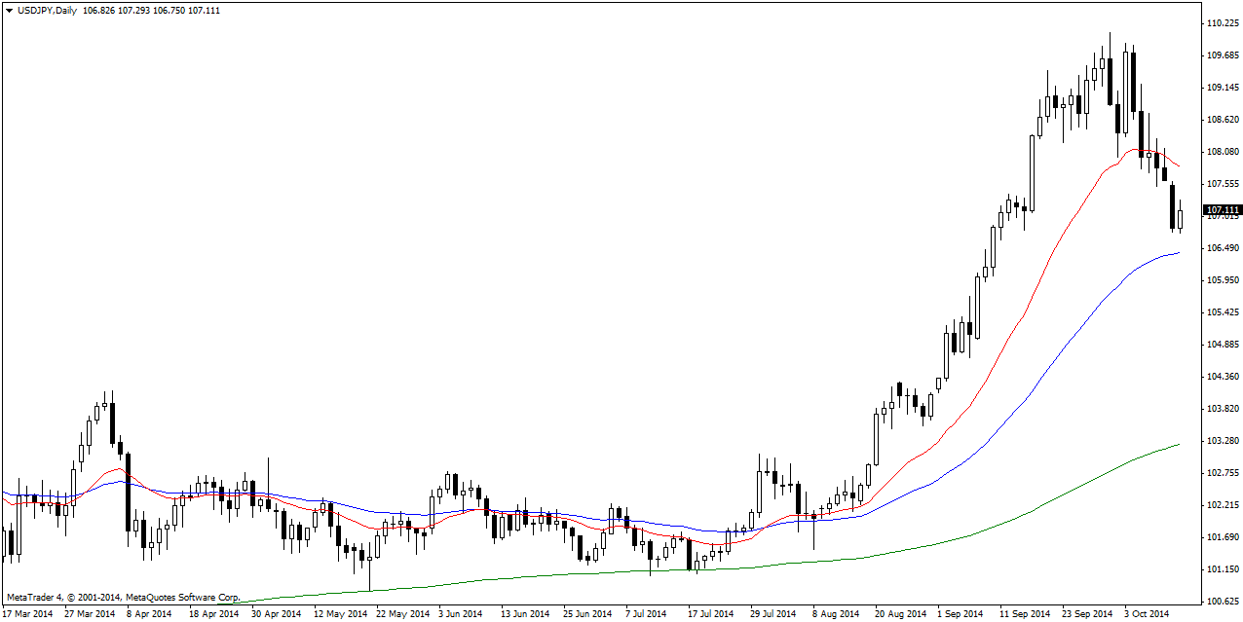Click the small triangle beside USDJPY,Daily
1243x622 pixels.
(9, 10)
